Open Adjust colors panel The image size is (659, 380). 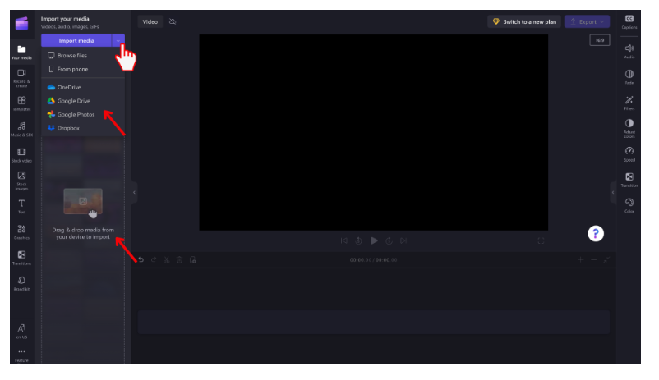629,128
